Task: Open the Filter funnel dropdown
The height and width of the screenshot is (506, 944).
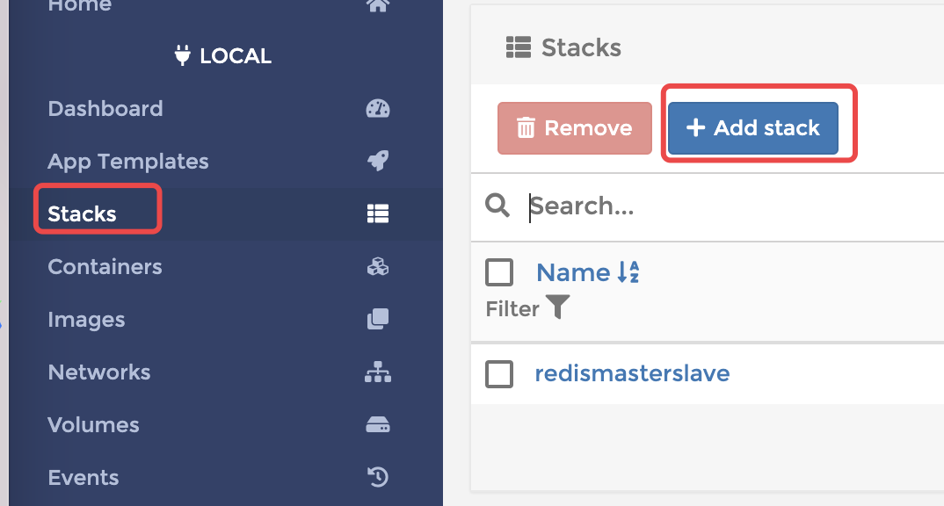Action: coord(557,308)
